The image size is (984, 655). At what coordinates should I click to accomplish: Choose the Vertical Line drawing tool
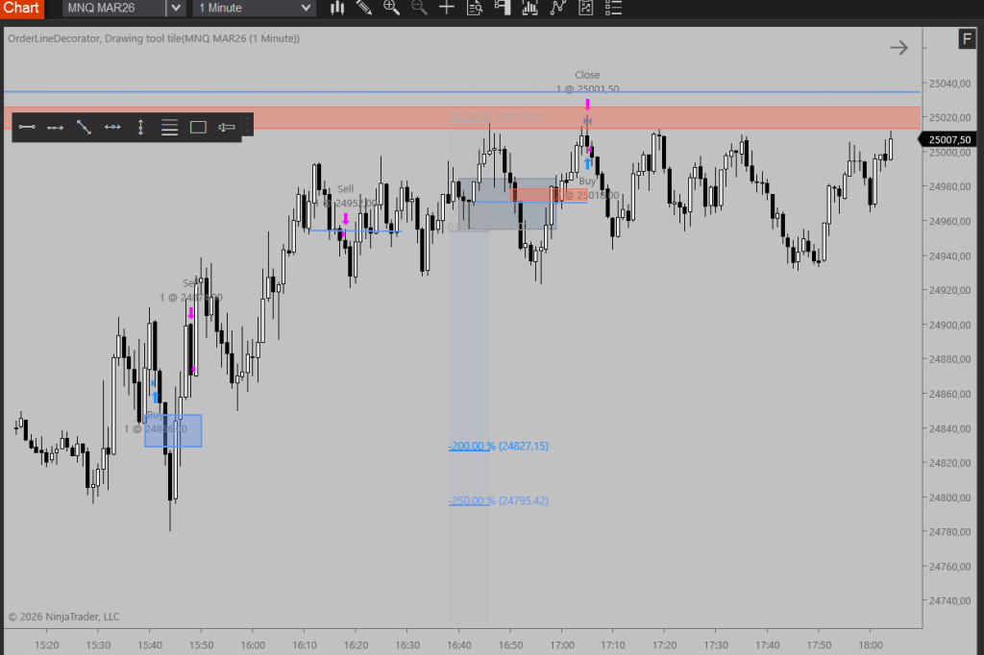(141, 127)
